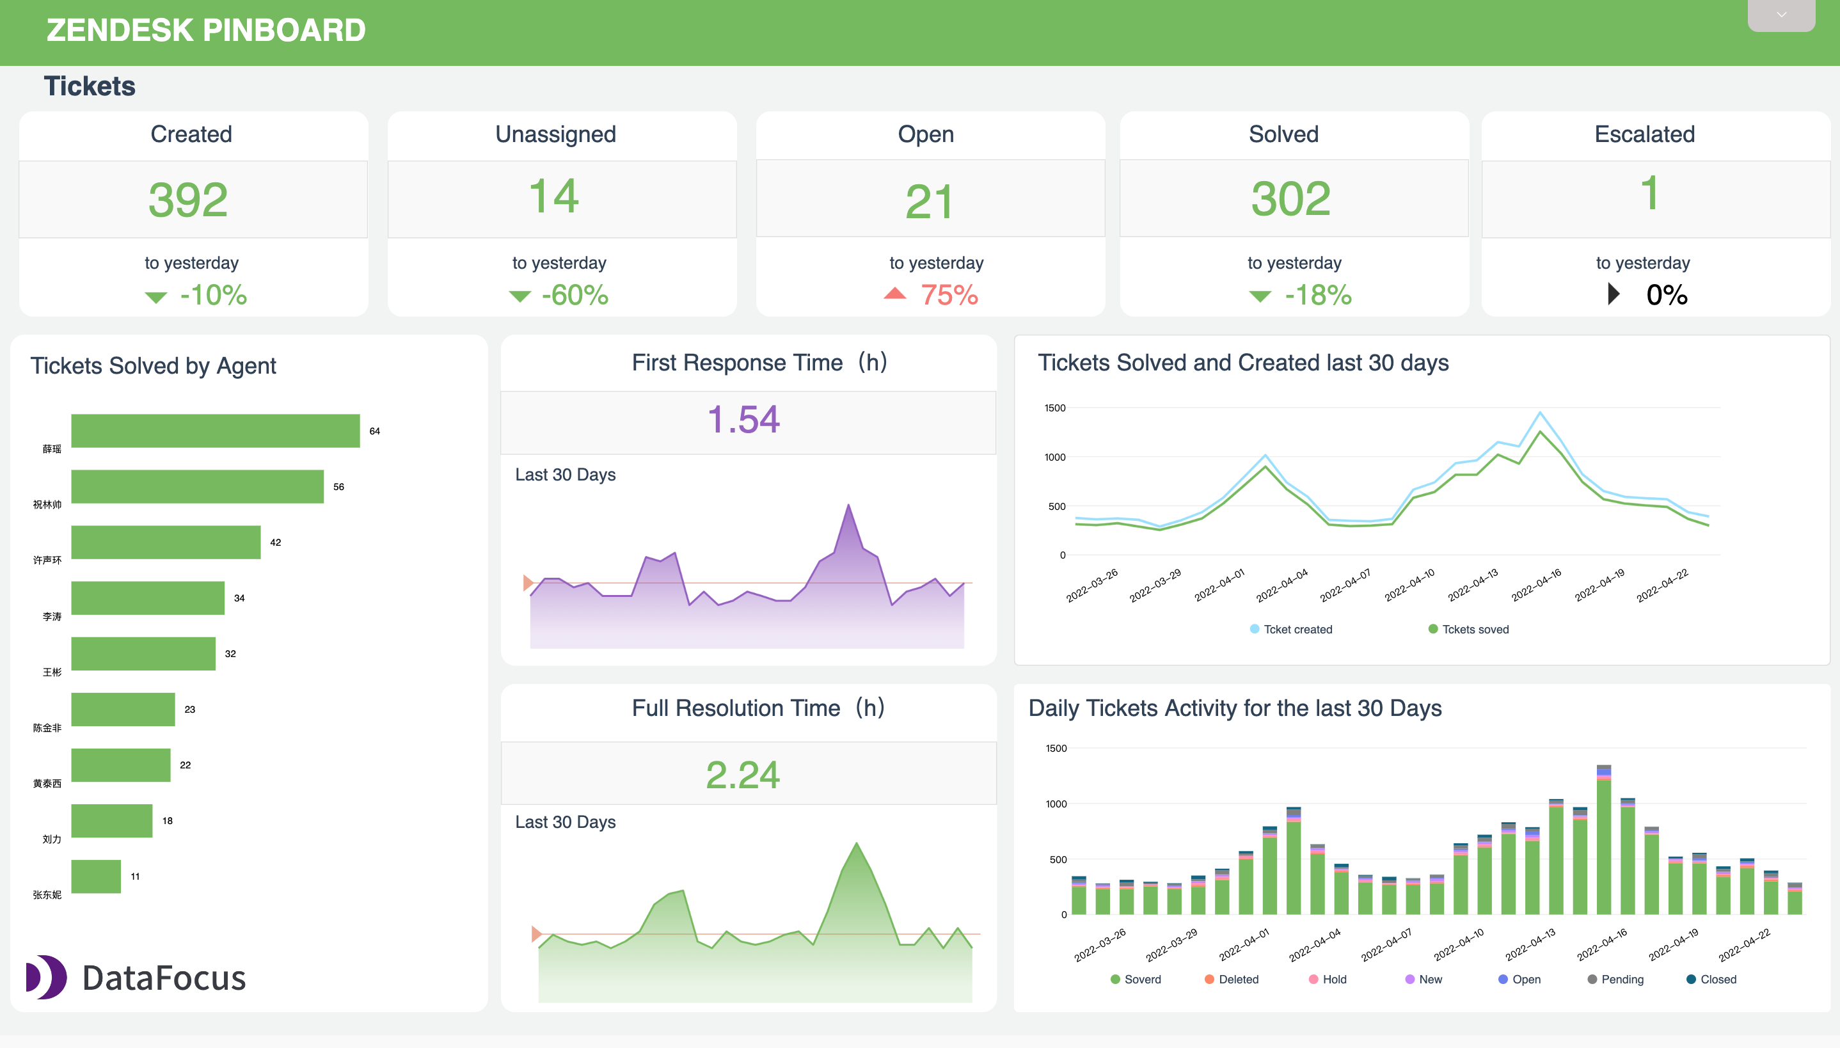Select the bar with value 11

pyautogui.click(x=97, y=876)
